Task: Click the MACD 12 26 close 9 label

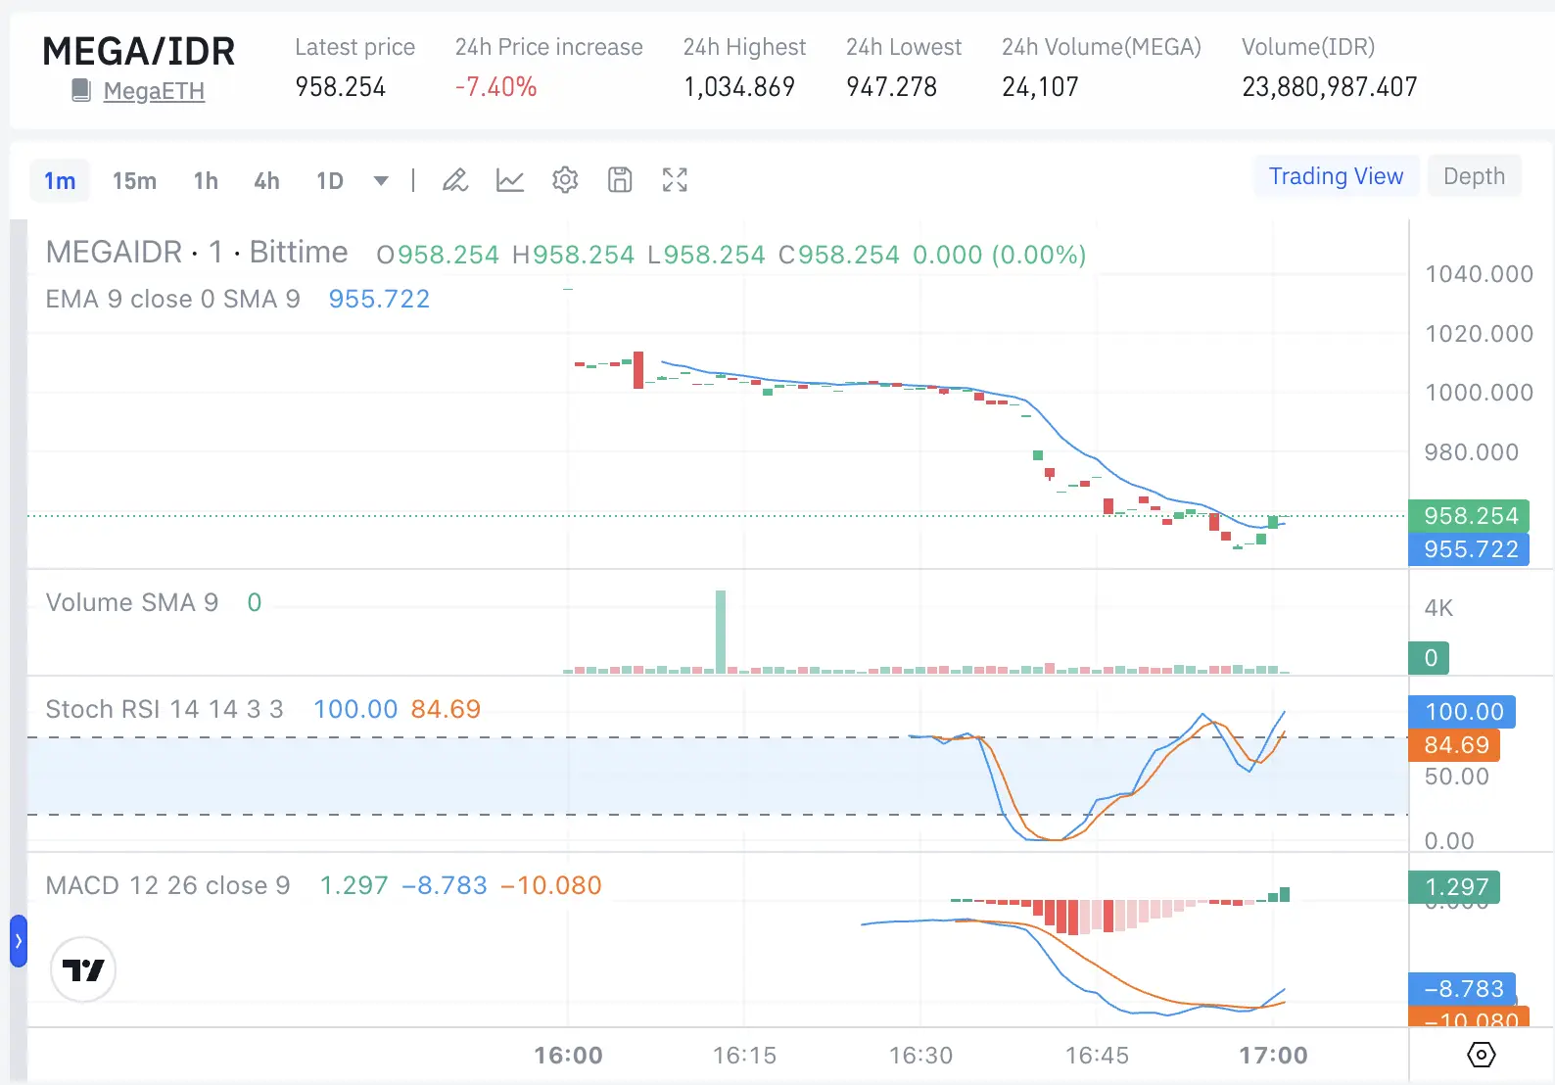Action: coord(167,885)
